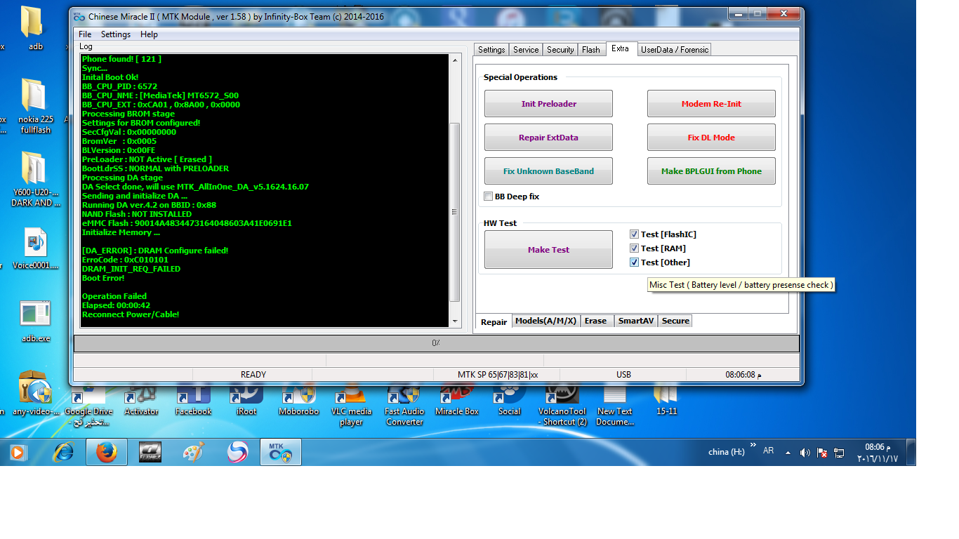Select the Voice0001 audio file icon
Viewport: 959px width, 539px height.
[x=35, y=249]
